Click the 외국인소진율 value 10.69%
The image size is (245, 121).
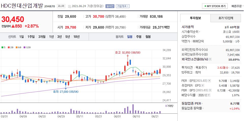[x=234, y=60]
